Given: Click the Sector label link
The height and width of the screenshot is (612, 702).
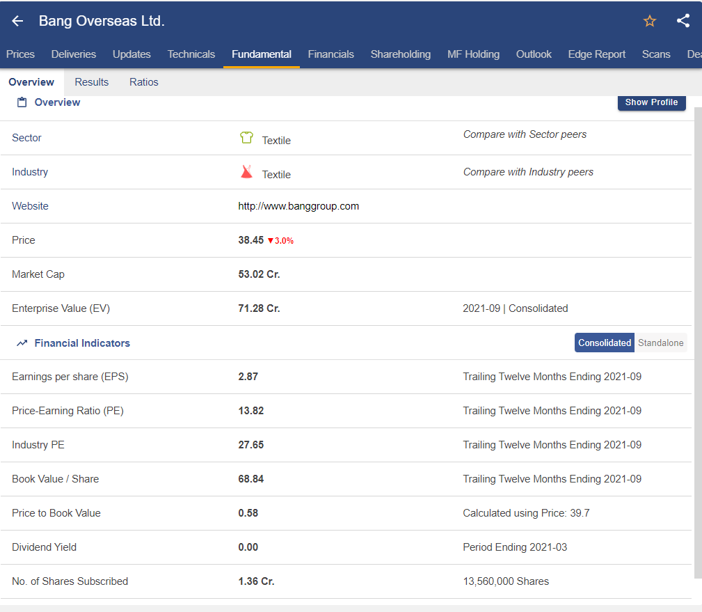Looking at the screenshot, I should (x=26, y=138).
